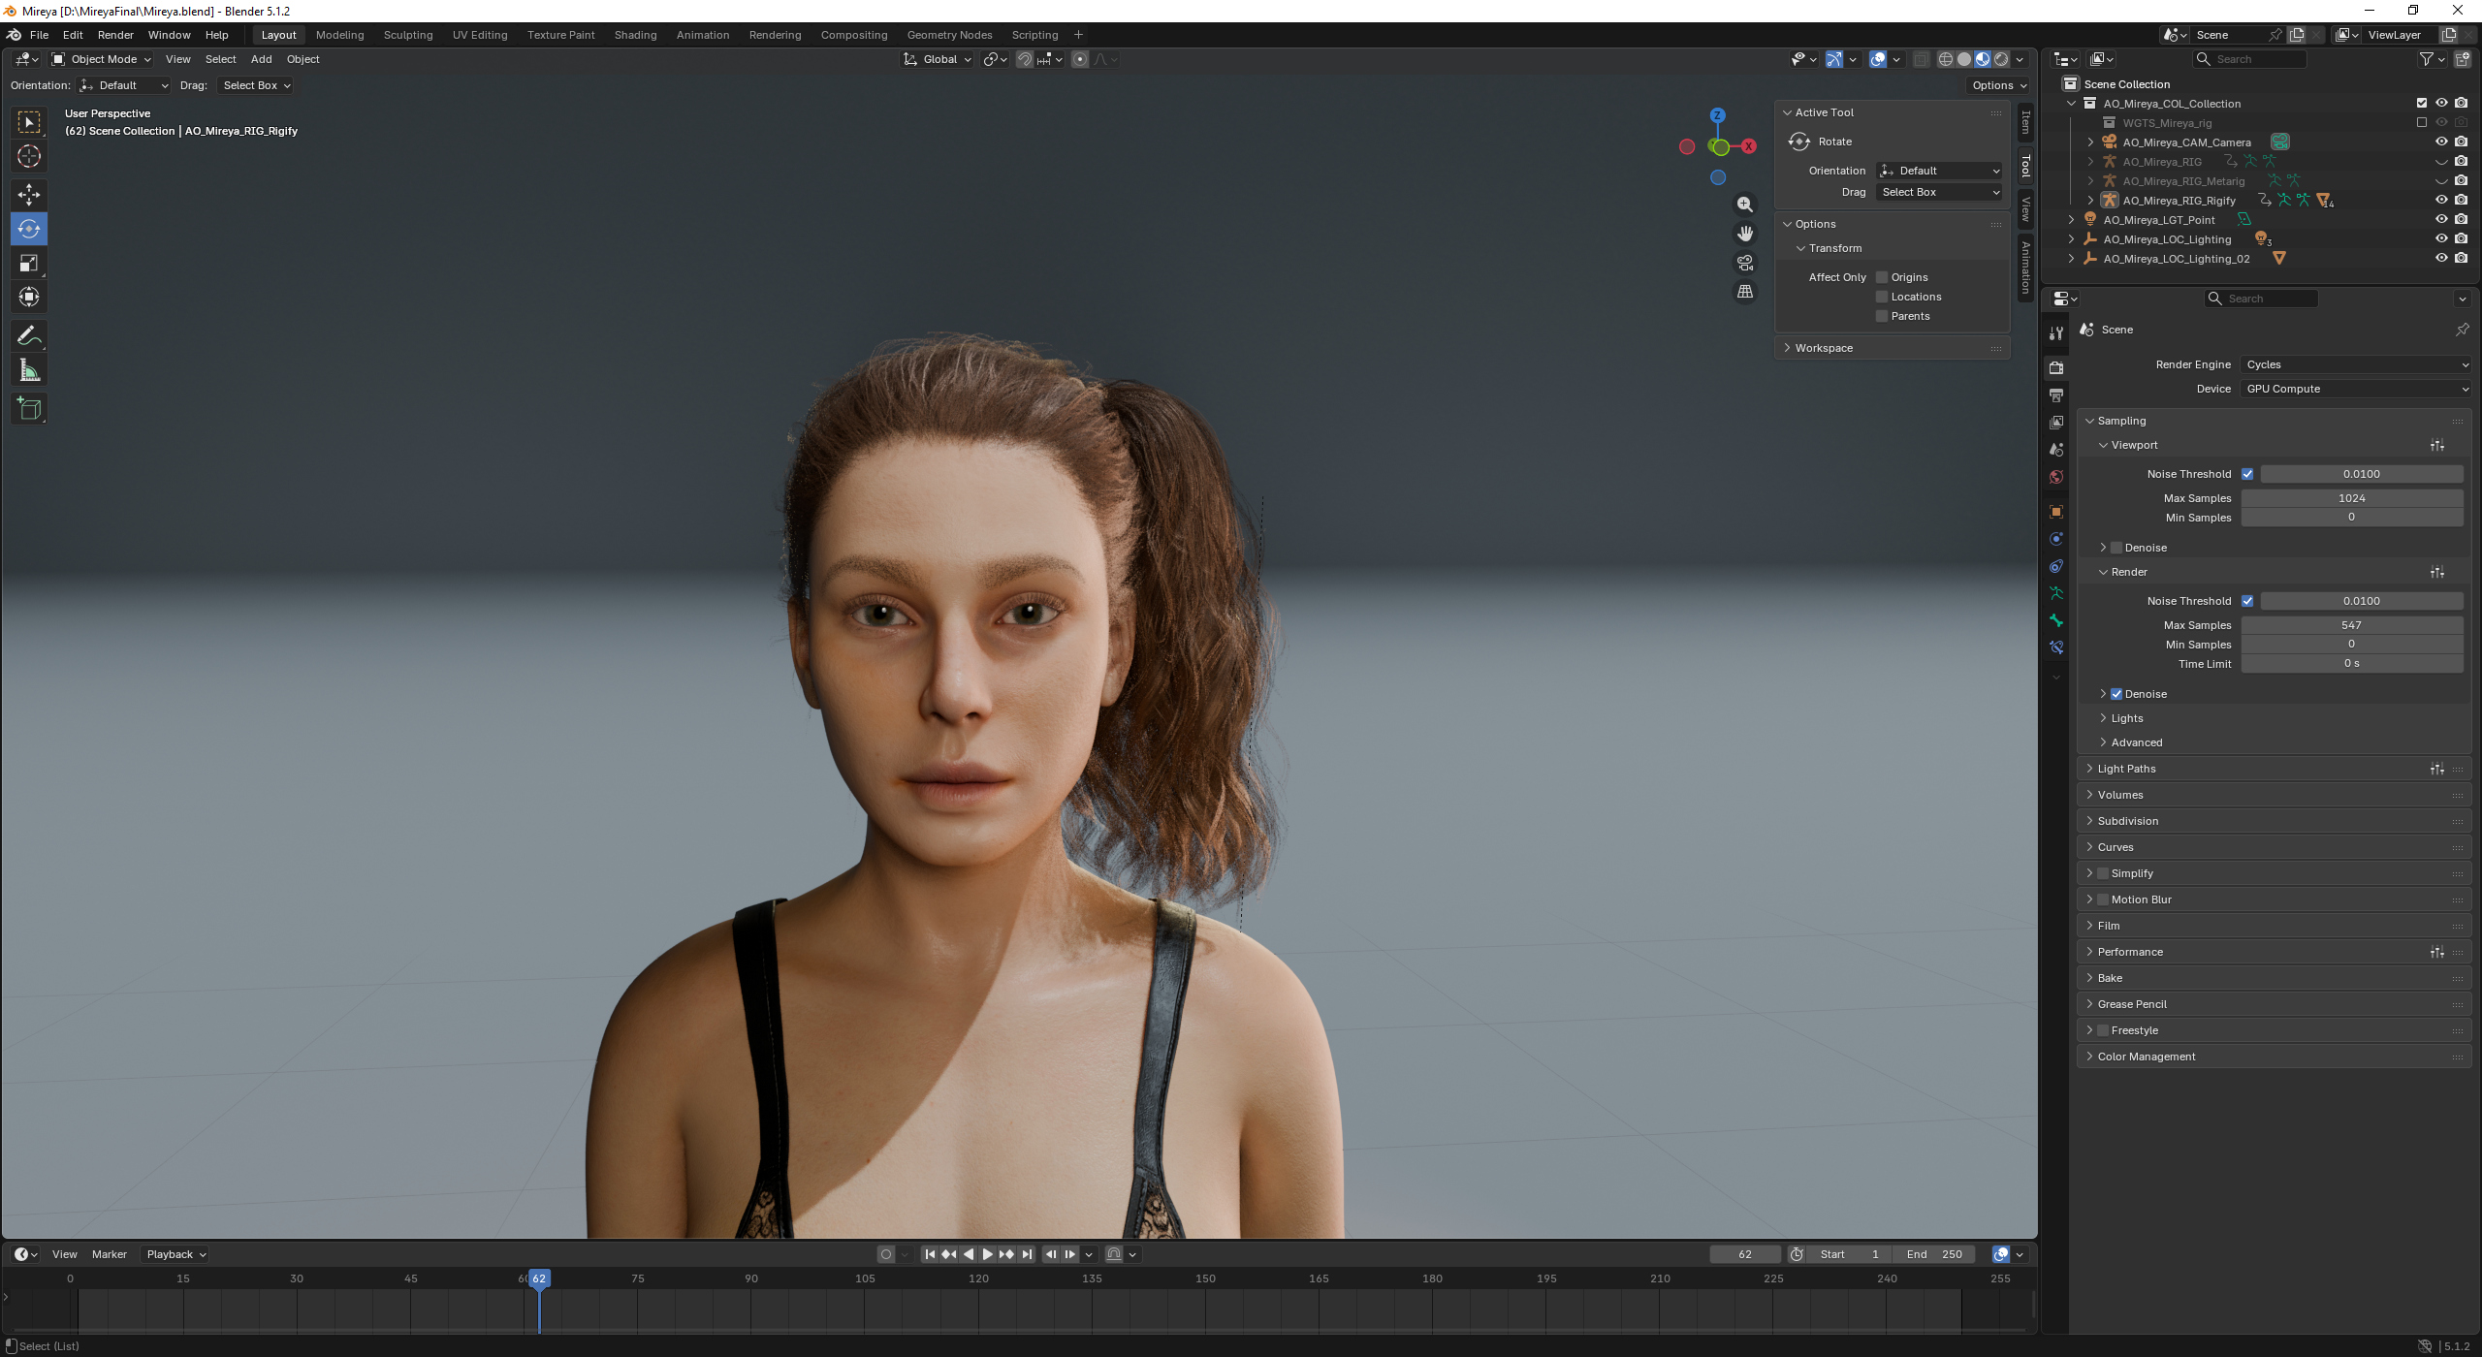Select the Move tool
The width and height of the screenshot is (2482, 1357).
coord(29,195)
